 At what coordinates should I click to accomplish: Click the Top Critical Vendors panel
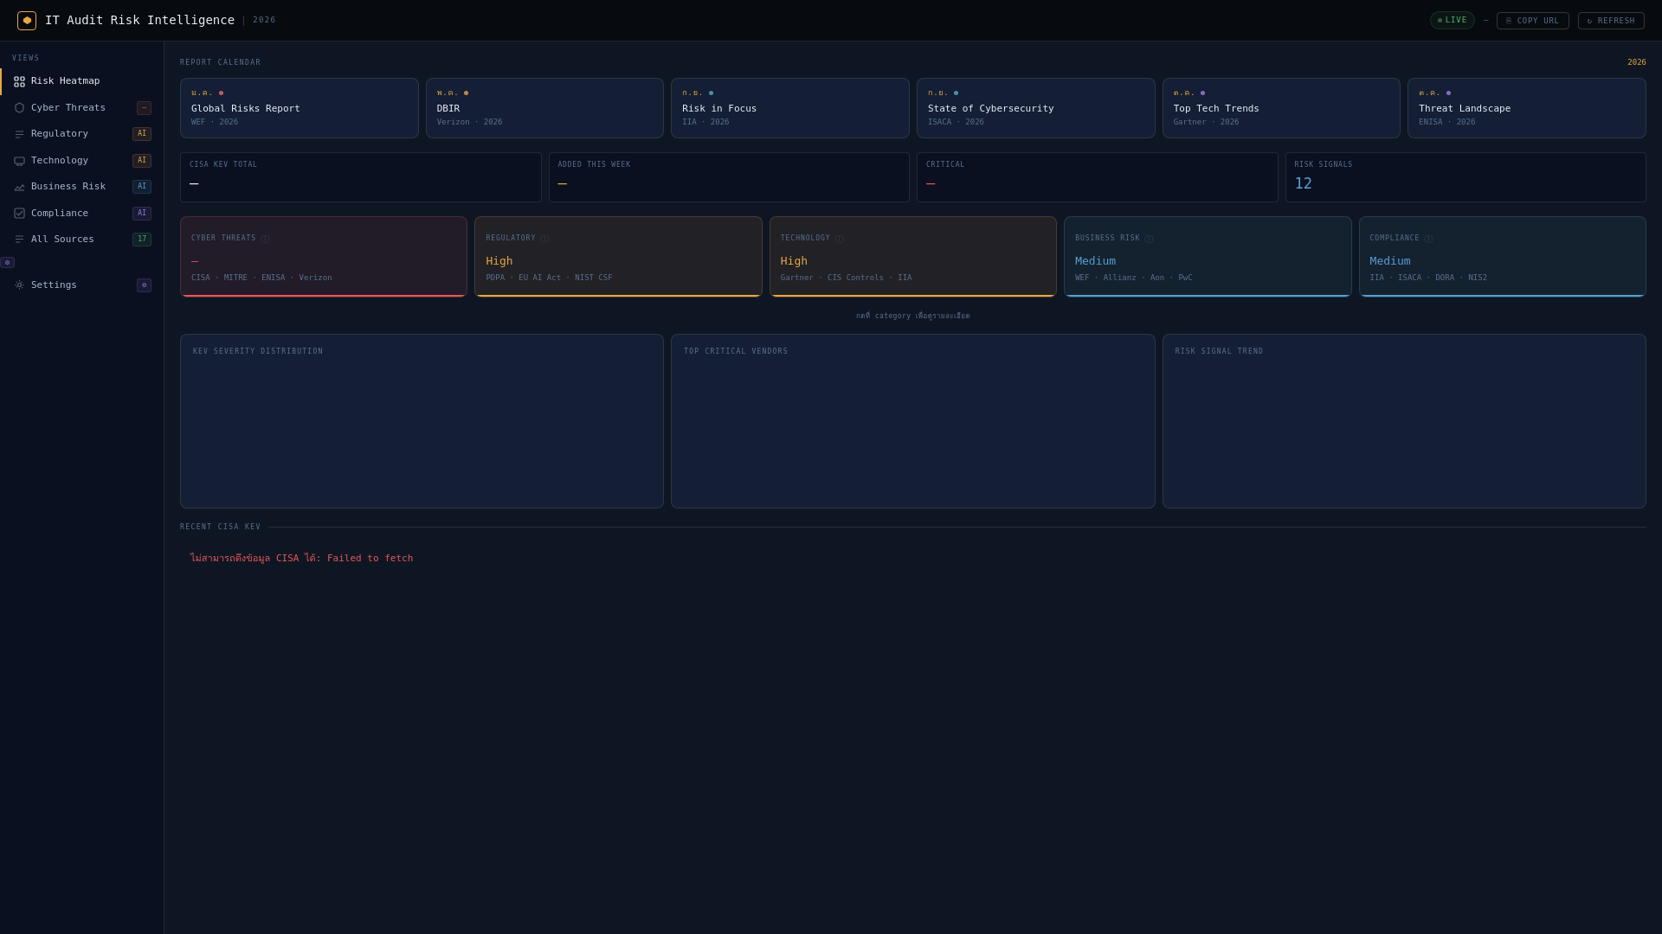(x=913, y=421)
